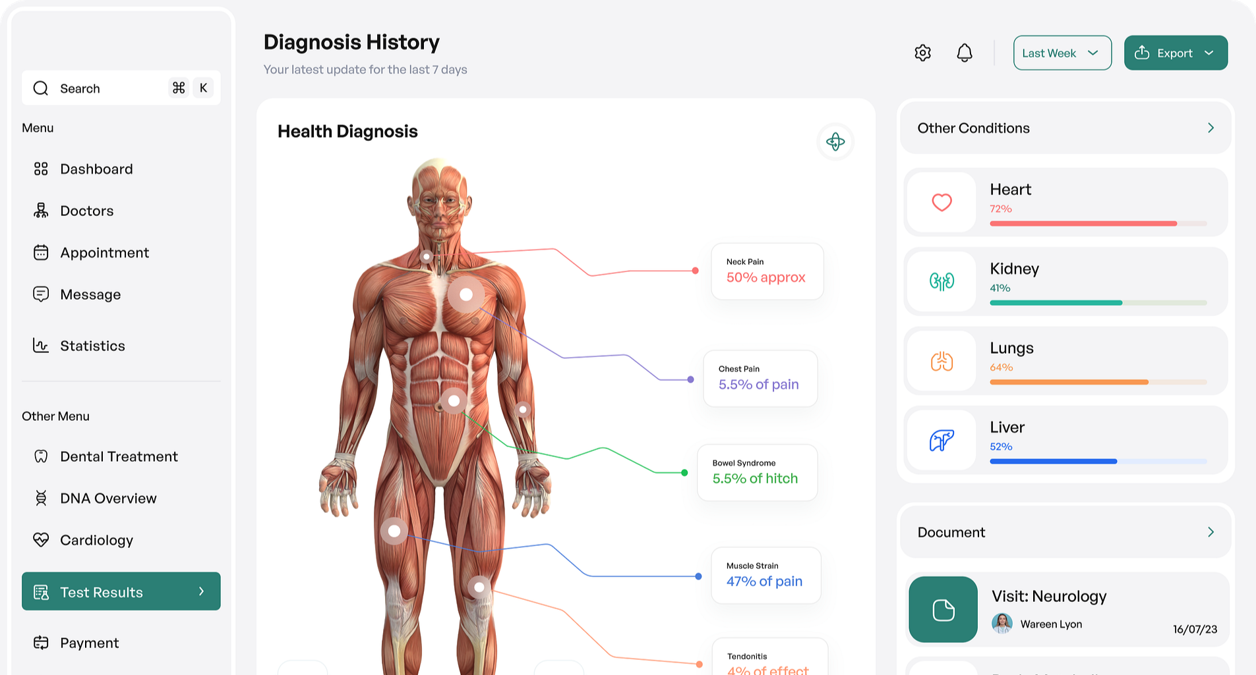Screen dimensions: 1256x675
Task: Open DNA Overview menu item
Action: 108,498
